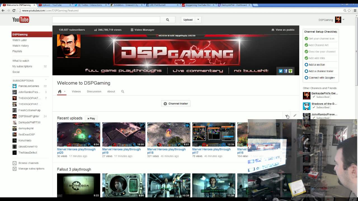358x201 pixels.
Task: Open Marvel Heroes playthrough pt20 title link
Action: point(76,151)
